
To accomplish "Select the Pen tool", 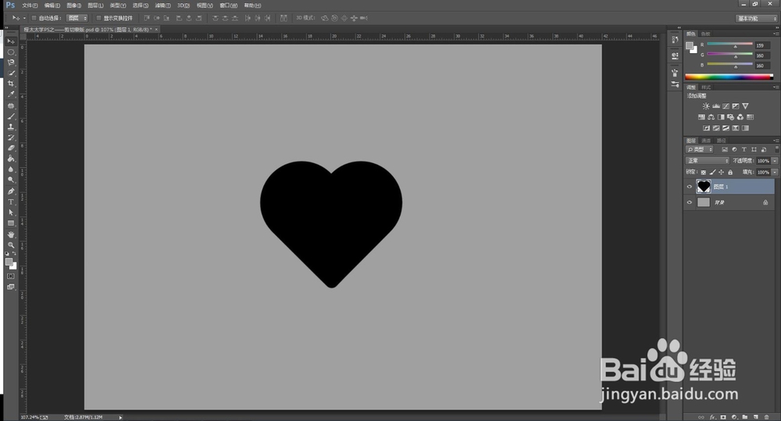I will coord(11,191).
